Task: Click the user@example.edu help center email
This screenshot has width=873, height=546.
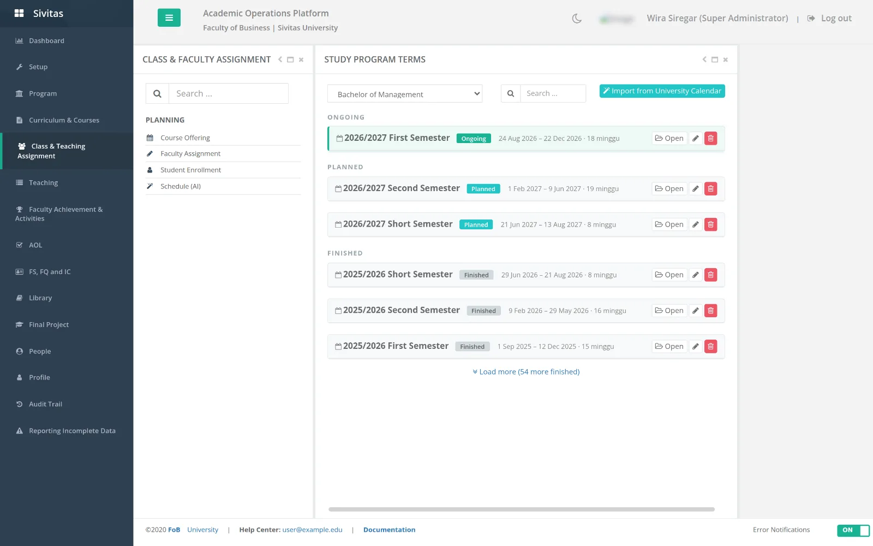Action: [312, 530]
